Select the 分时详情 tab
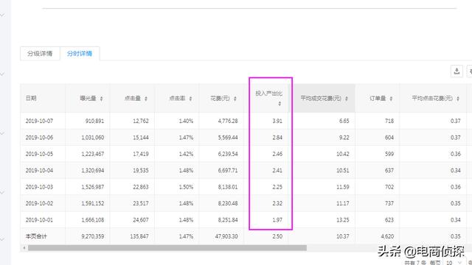 coord(80,54)
